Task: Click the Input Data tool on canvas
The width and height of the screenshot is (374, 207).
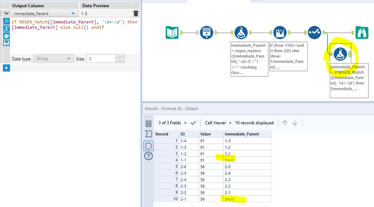Action: 172,33
